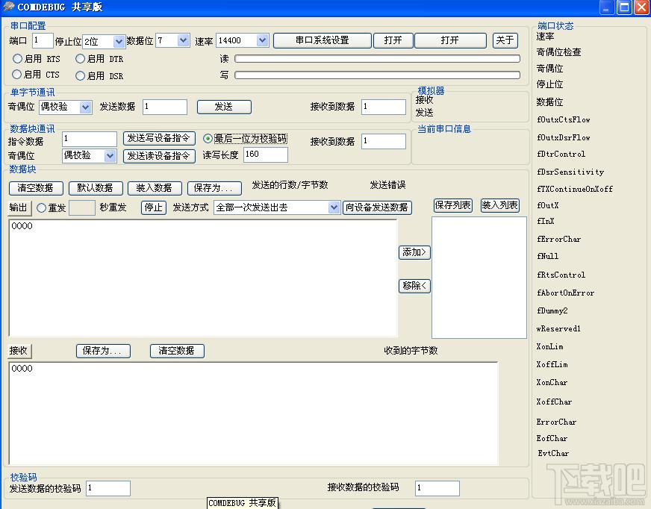Screen dimensions: 651x509
Task: Click the 默认数据 button
Action: coord(96,188)
